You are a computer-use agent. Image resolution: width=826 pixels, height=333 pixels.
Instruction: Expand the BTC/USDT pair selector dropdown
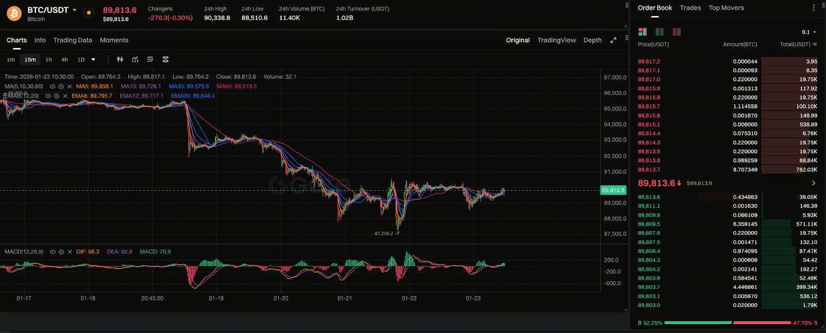(74, 10)
